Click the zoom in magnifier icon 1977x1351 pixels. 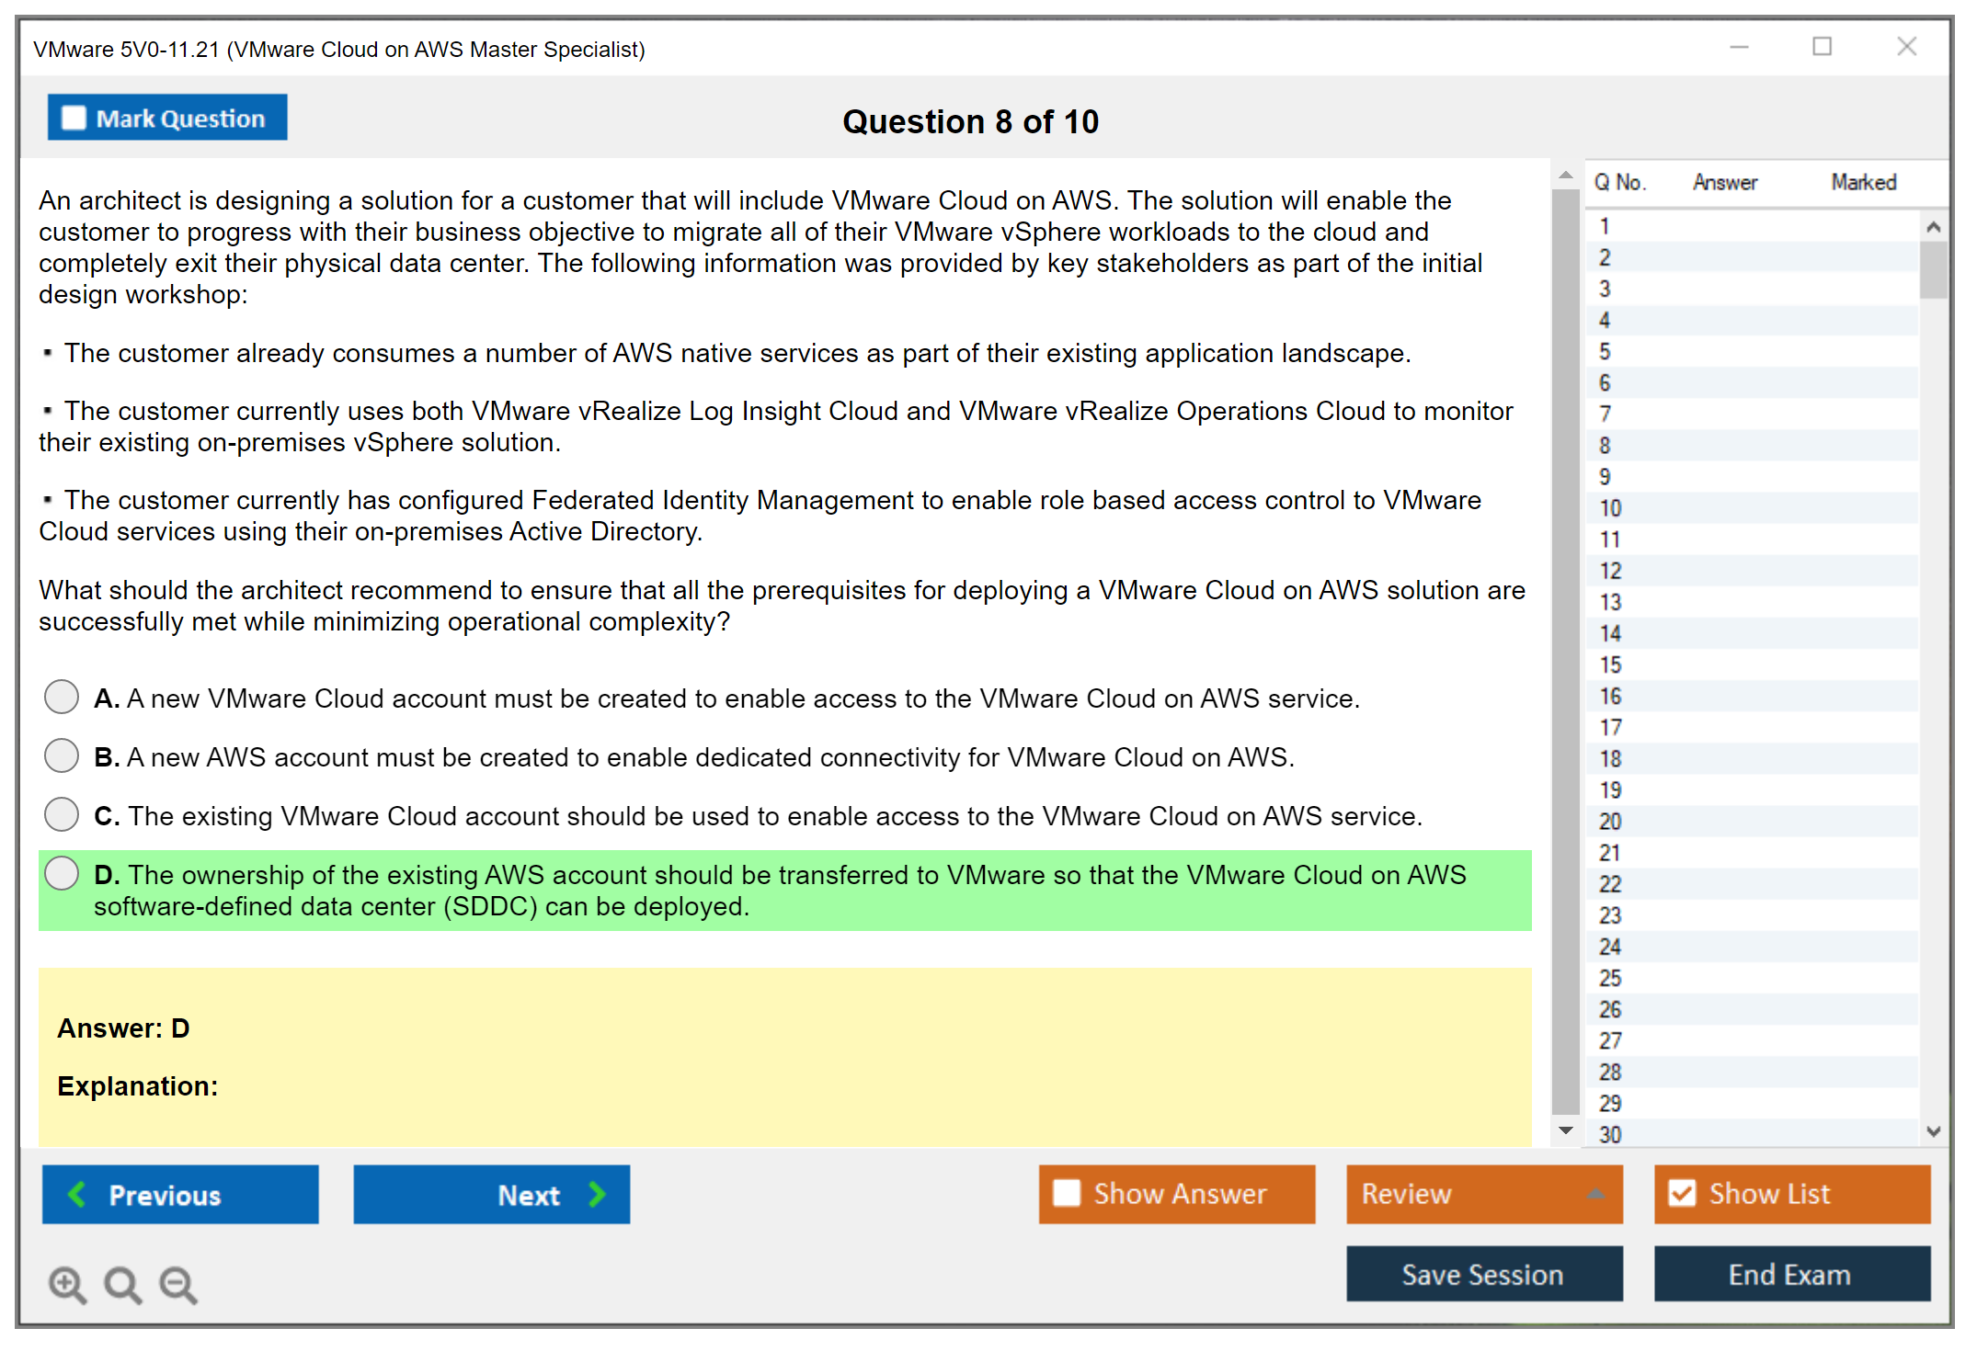click(x=67, y=1283)
